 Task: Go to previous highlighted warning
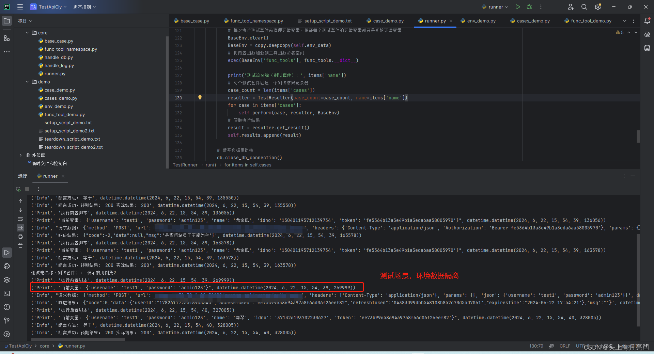[629, 32]
